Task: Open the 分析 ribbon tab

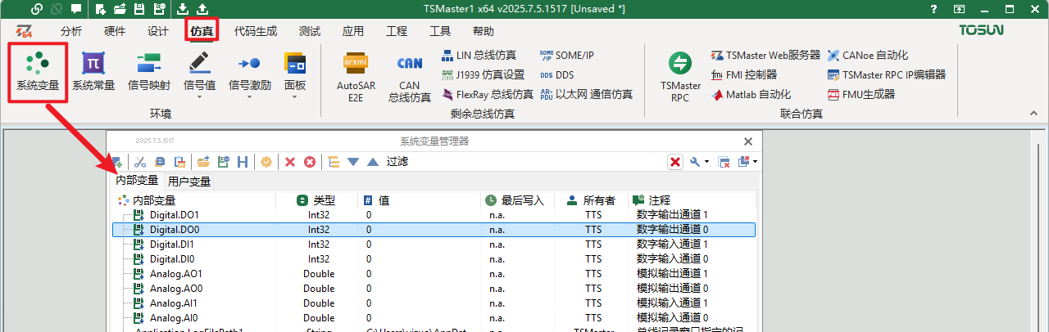Action: (71, 32)
